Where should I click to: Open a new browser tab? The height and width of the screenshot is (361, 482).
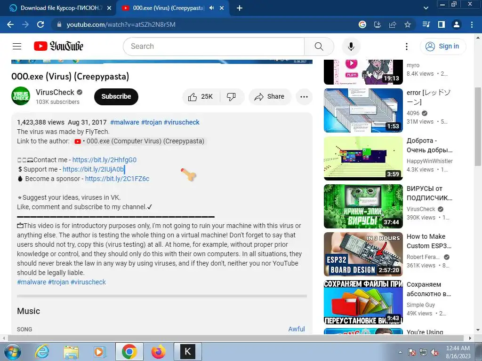tap(240, 8)
